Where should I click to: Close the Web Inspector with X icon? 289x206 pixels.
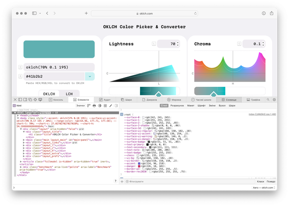15,99
